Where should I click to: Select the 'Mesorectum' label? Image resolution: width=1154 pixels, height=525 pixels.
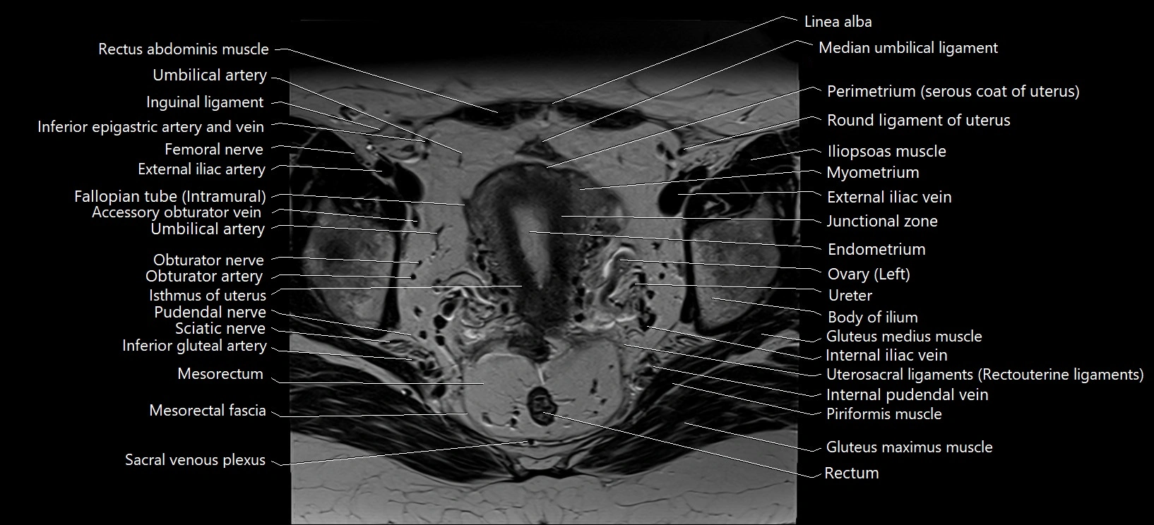220,374
